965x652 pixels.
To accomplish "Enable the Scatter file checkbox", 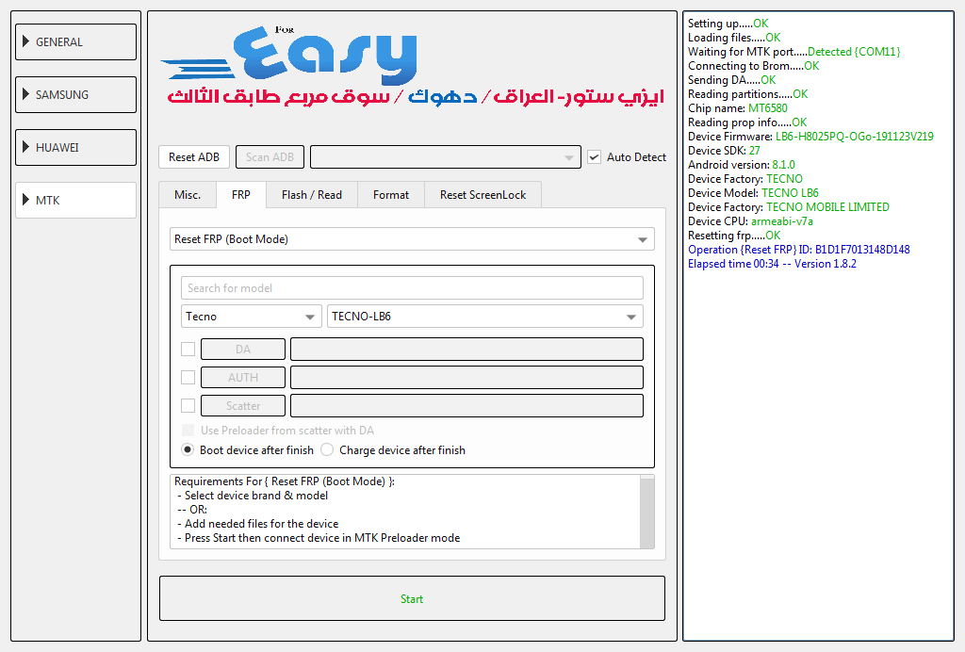I will point(188,406).
